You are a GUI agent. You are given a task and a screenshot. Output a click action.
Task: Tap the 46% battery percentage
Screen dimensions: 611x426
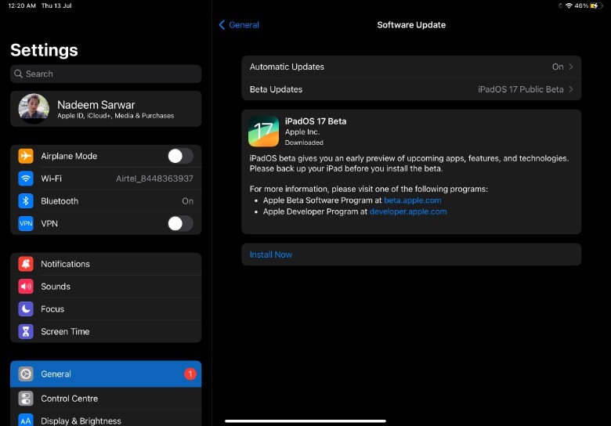[x=581, y=5]
